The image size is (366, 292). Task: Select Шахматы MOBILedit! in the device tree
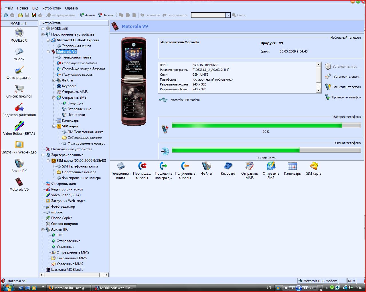(x=67, y=270)
